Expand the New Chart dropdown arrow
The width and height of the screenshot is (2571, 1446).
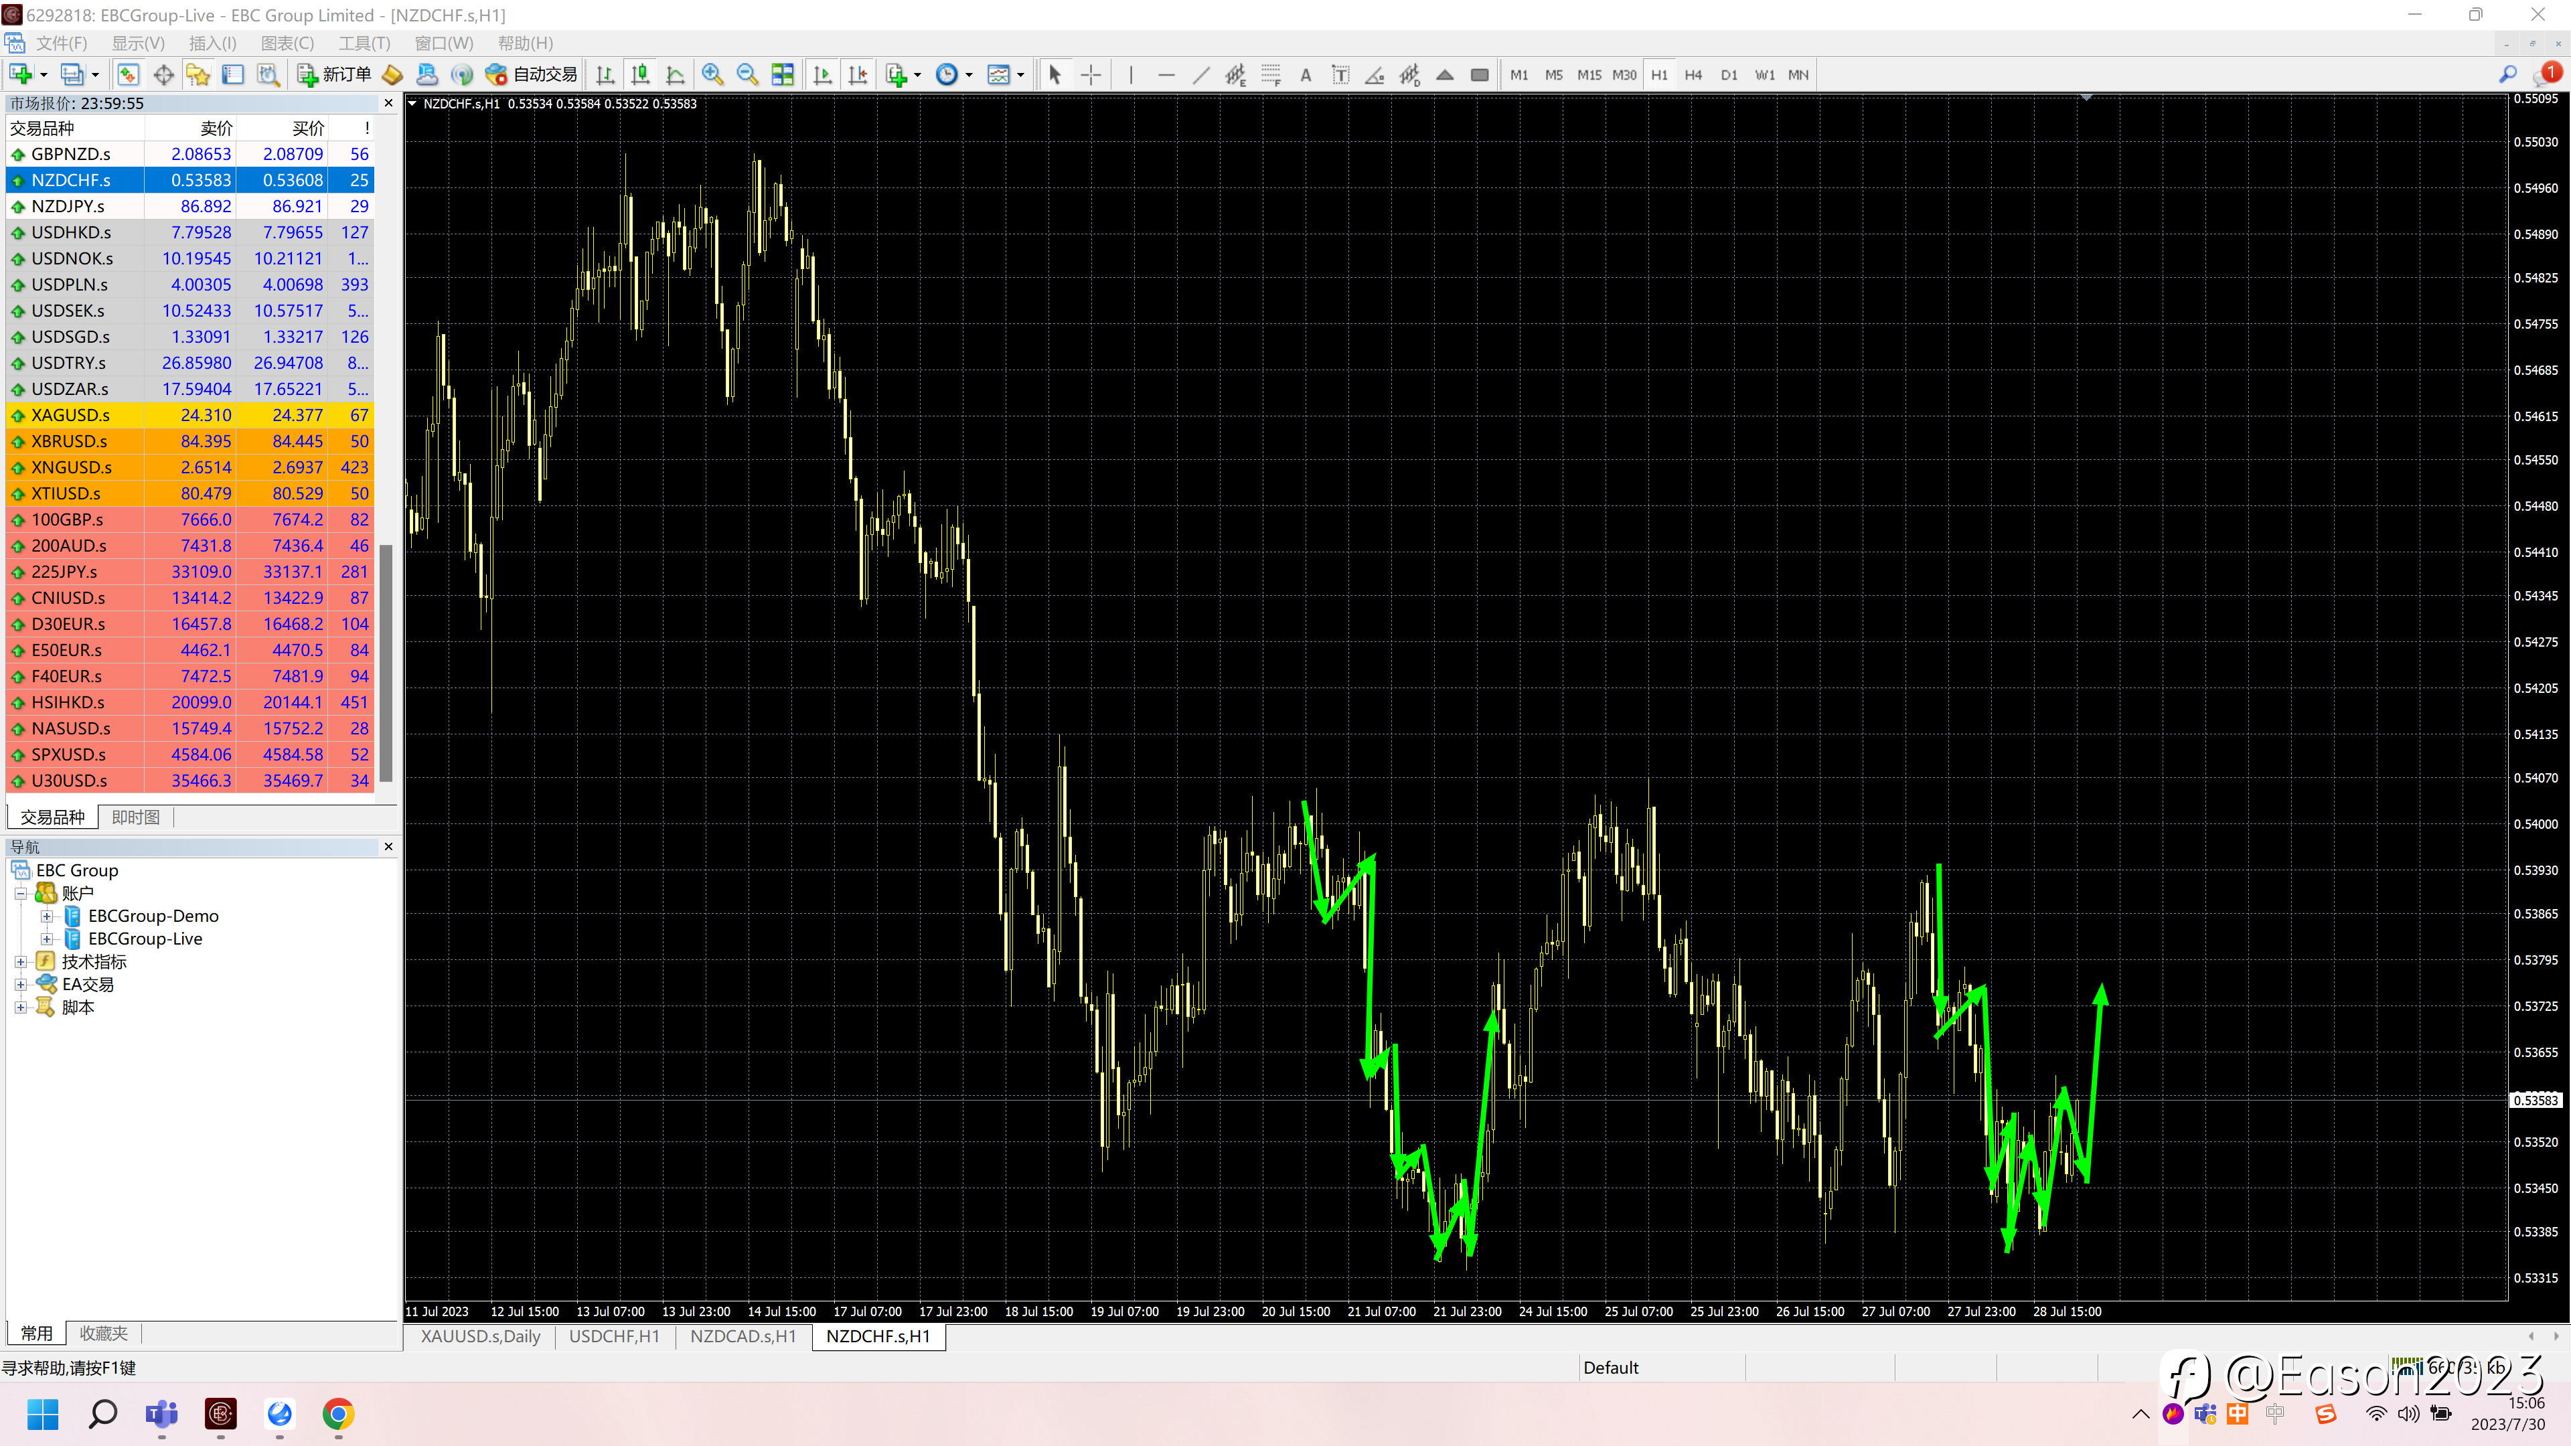click(43, 75)
